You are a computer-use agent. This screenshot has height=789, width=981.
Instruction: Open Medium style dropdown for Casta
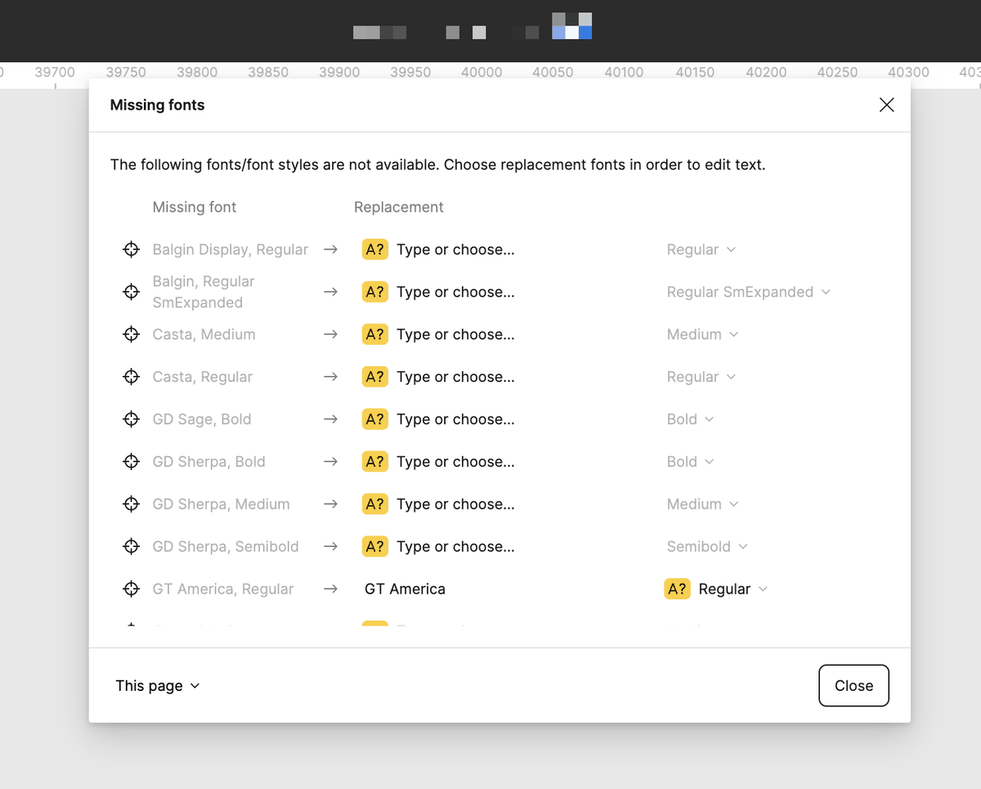[x=702, y=334]
